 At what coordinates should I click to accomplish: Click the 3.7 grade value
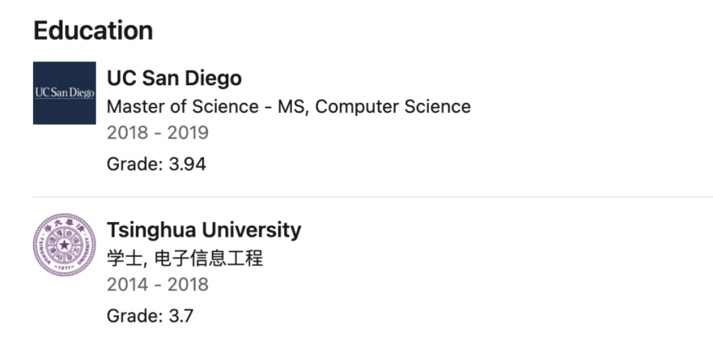pyautogui.click(x=181, y=316)
